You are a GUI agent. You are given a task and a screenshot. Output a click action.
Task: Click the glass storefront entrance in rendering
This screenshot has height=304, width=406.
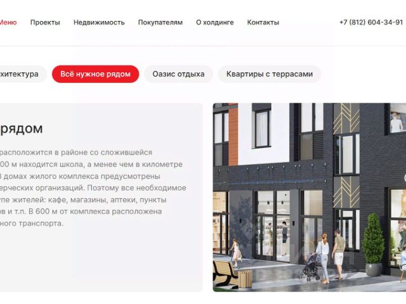(272, 226)
